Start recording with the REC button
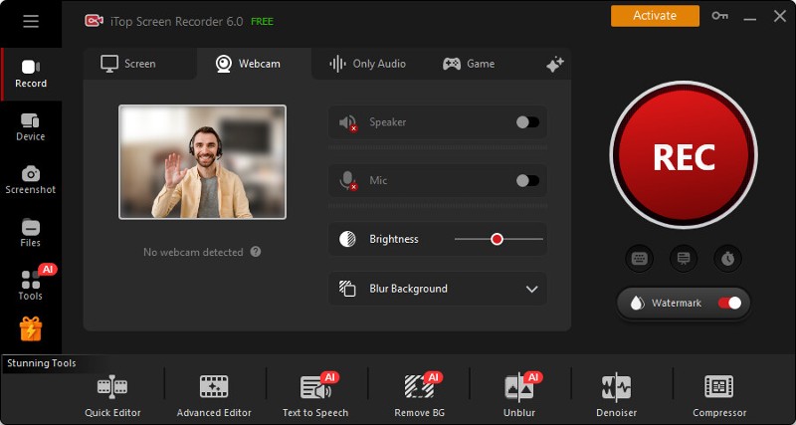 pyautogui.click(x=684, y=156)
